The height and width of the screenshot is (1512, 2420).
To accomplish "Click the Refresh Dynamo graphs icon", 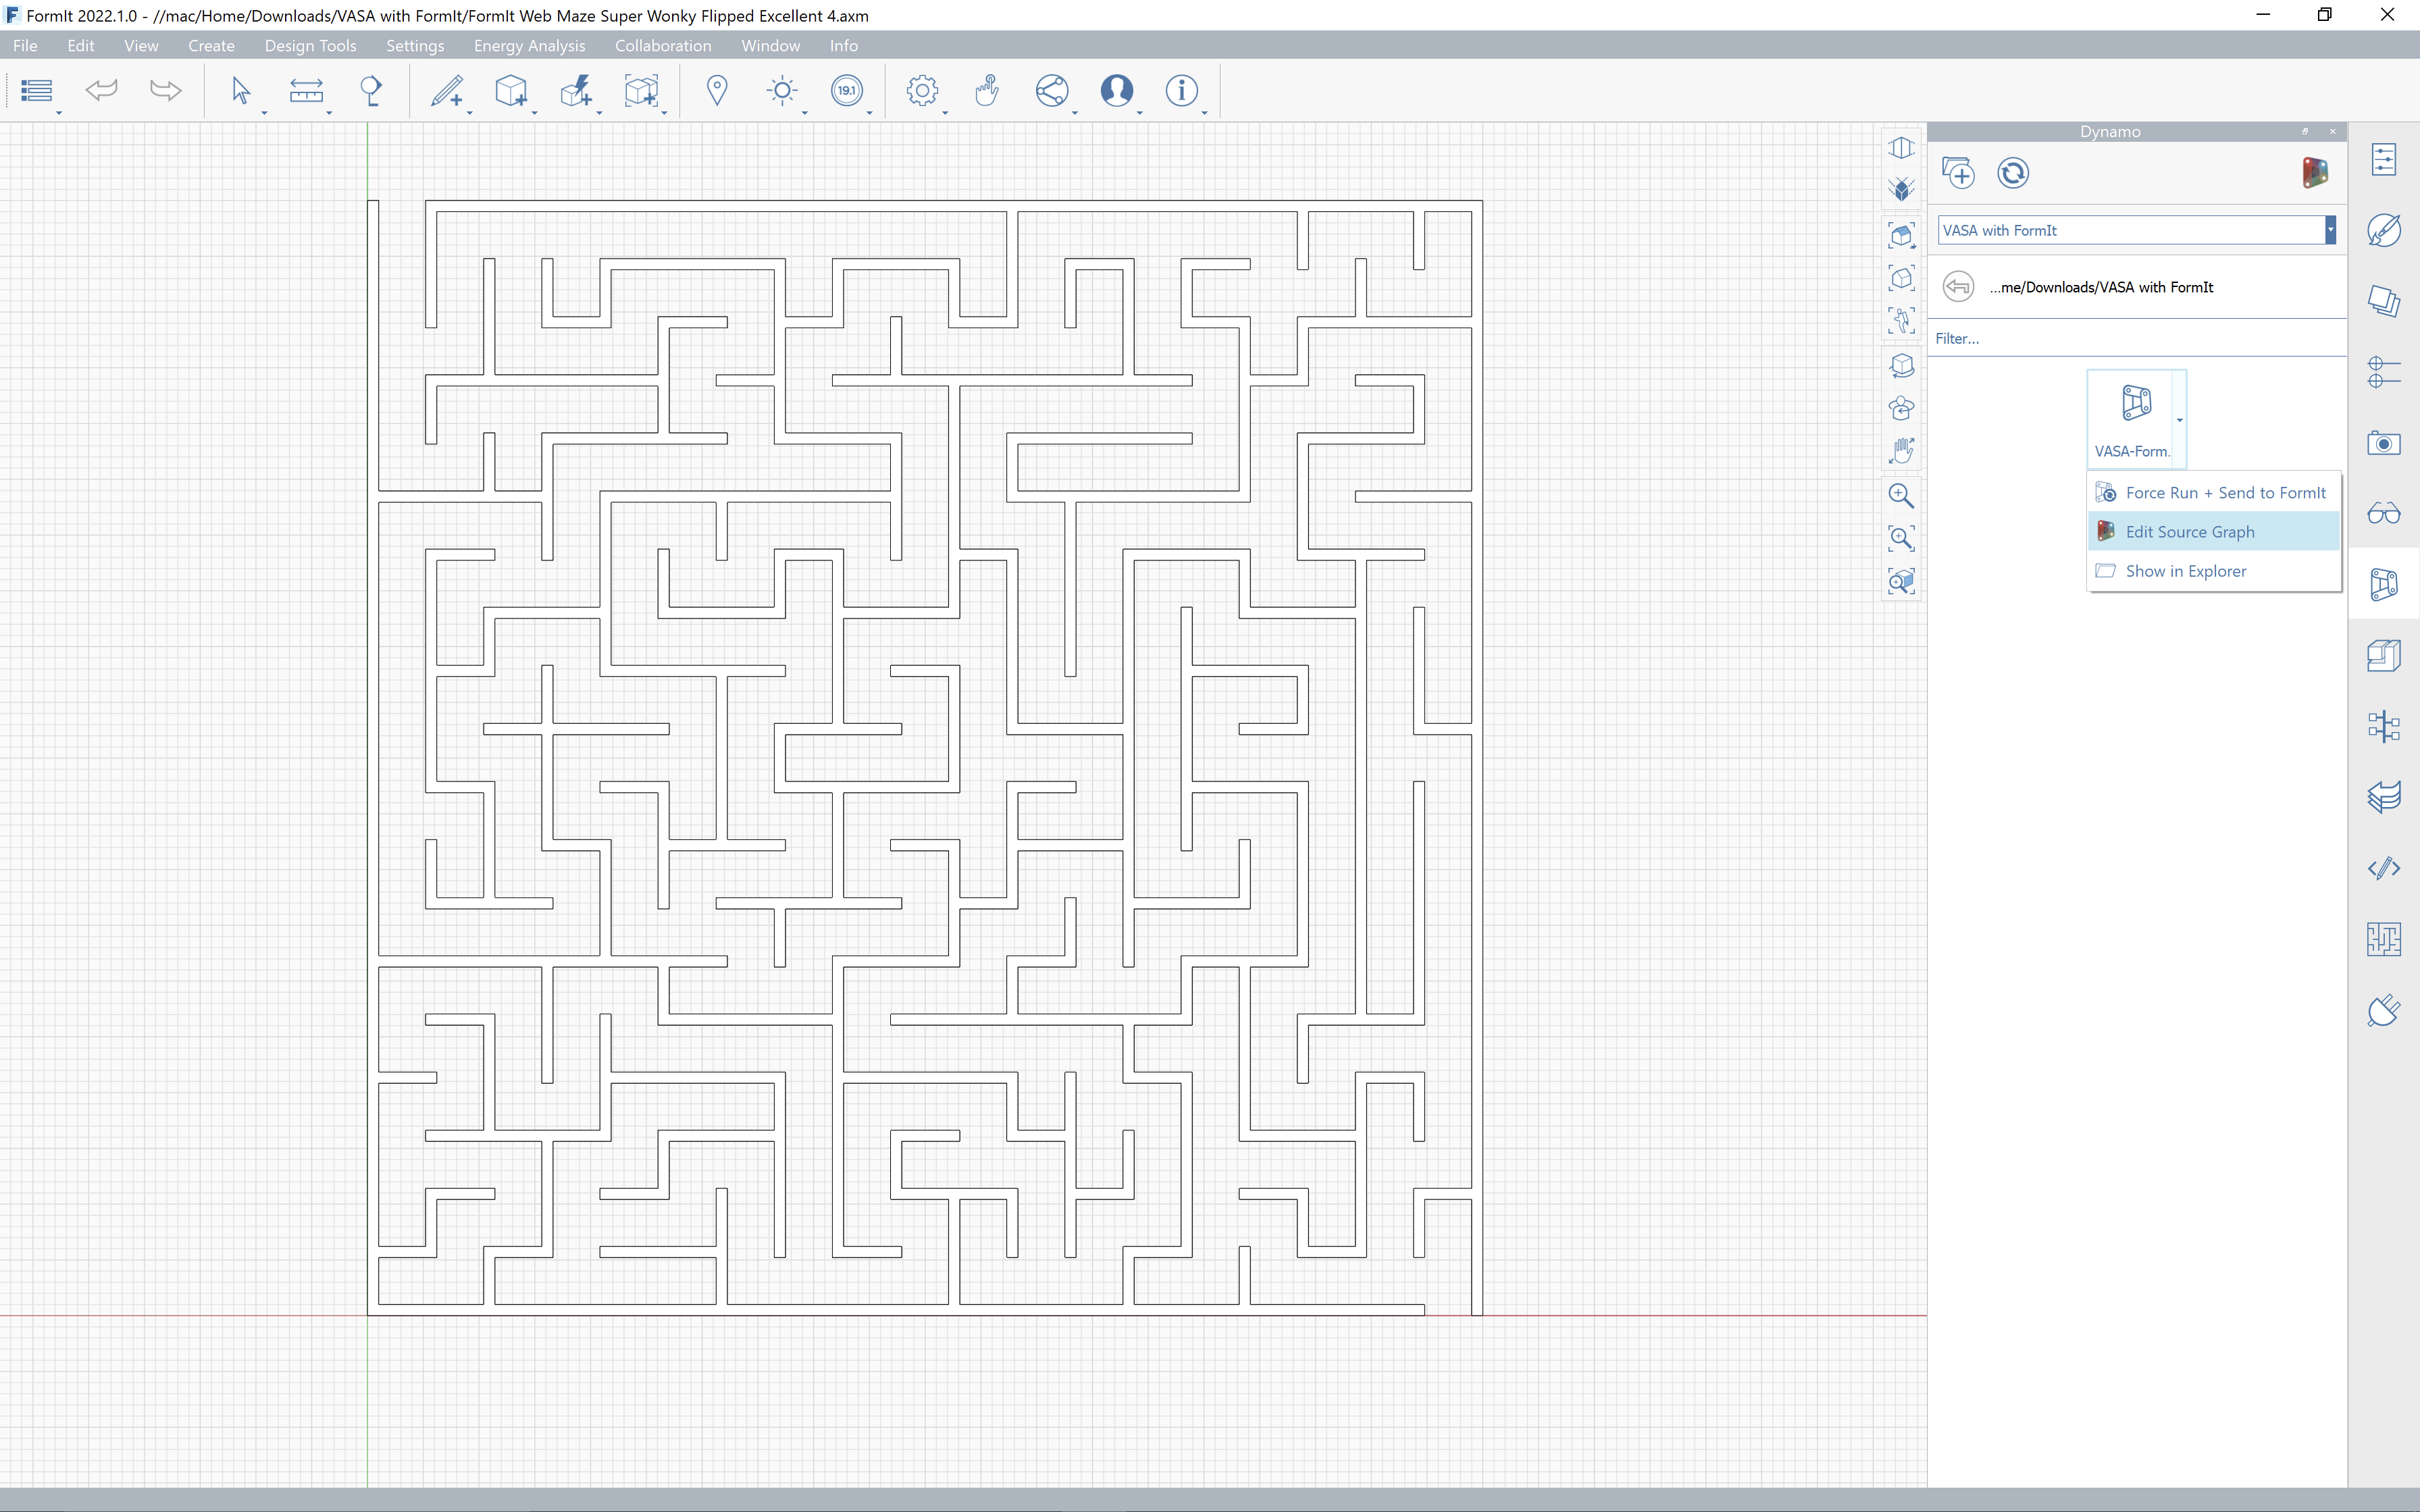I will [x=2012, y=173].
